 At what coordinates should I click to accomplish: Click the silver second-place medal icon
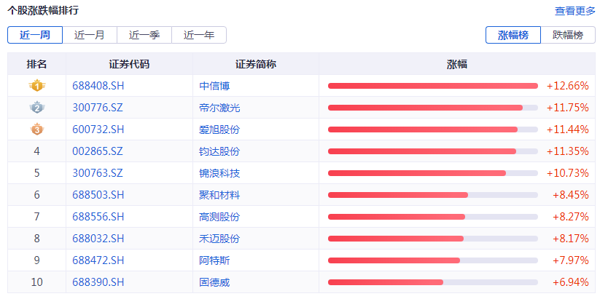point(36,108)
